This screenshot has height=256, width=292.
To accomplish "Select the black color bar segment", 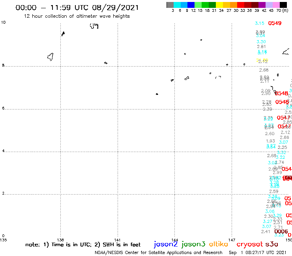I will tap(283, 5).
